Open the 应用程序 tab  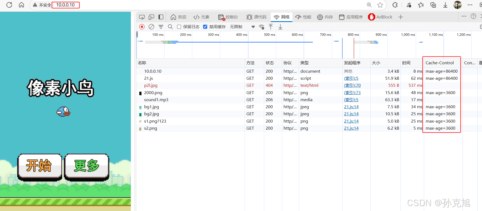351,17
